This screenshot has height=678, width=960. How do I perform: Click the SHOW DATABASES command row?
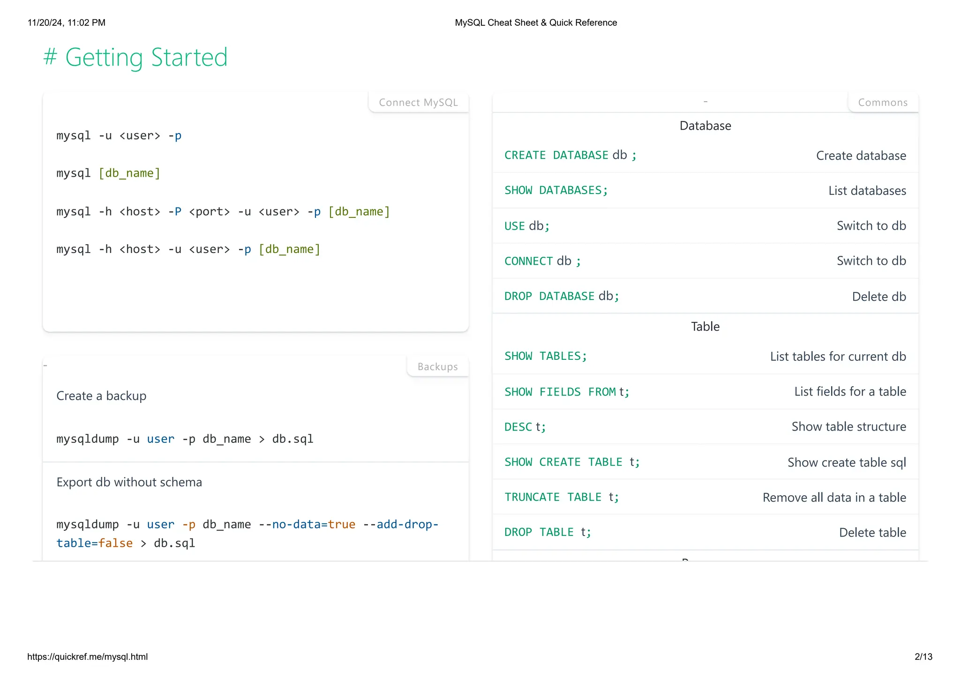coord(556,190)
